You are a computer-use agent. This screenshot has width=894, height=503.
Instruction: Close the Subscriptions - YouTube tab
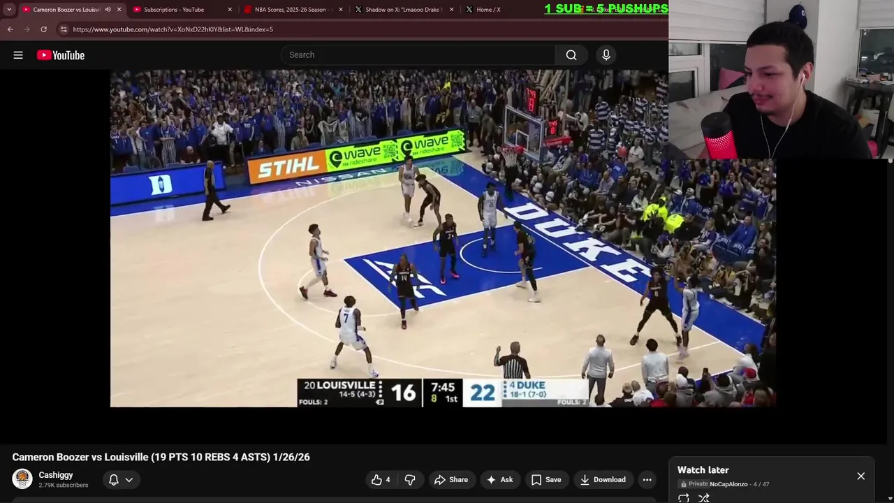[230, 10]
